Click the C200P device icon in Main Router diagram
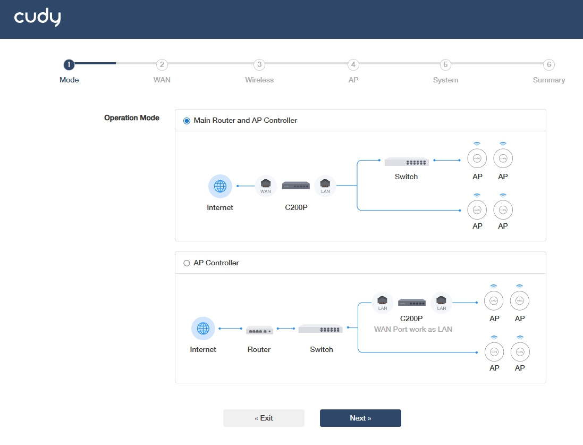 (x=296, y=186)
